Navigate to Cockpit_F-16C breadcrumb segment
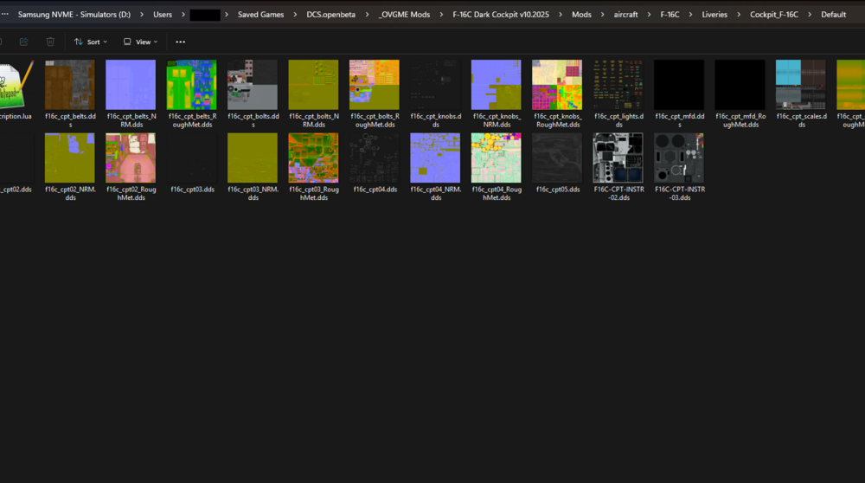The image size is (865, 483). pos(774,15)
